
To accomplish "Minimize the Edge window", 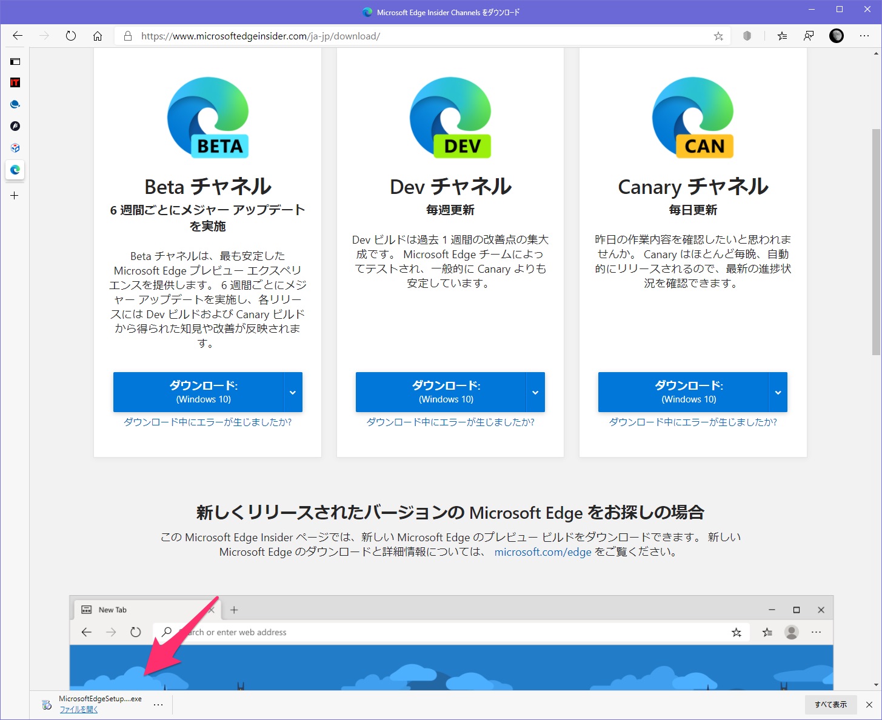I will pyautogui.click(x=812, y=9).
